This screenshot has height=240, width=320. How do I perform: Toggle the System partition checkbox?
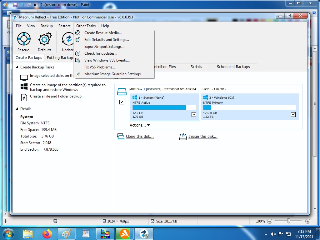tap(194, 114)
